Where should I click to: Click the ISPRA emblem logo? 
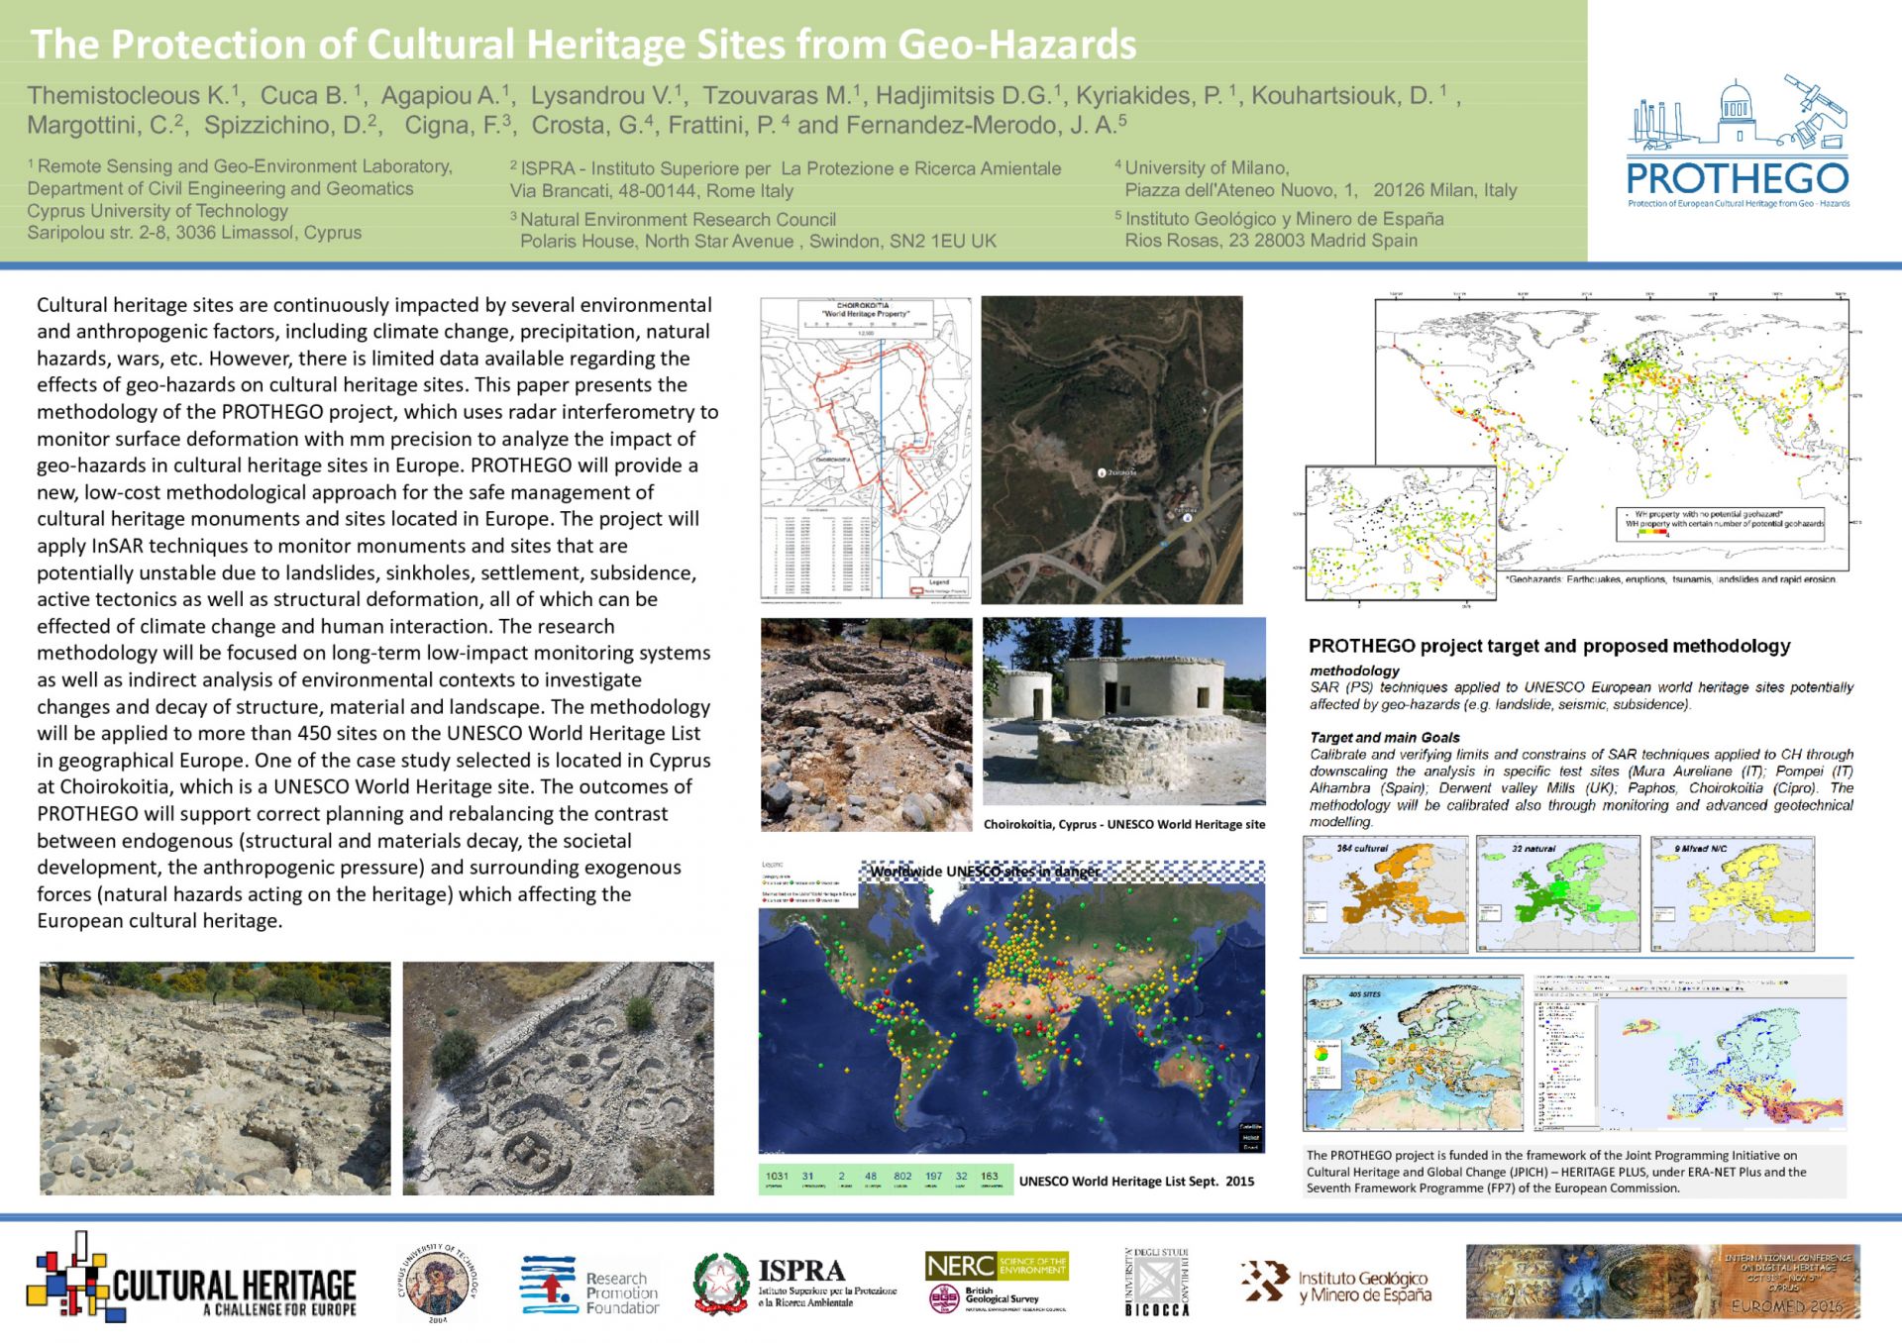click(795, 1284)
